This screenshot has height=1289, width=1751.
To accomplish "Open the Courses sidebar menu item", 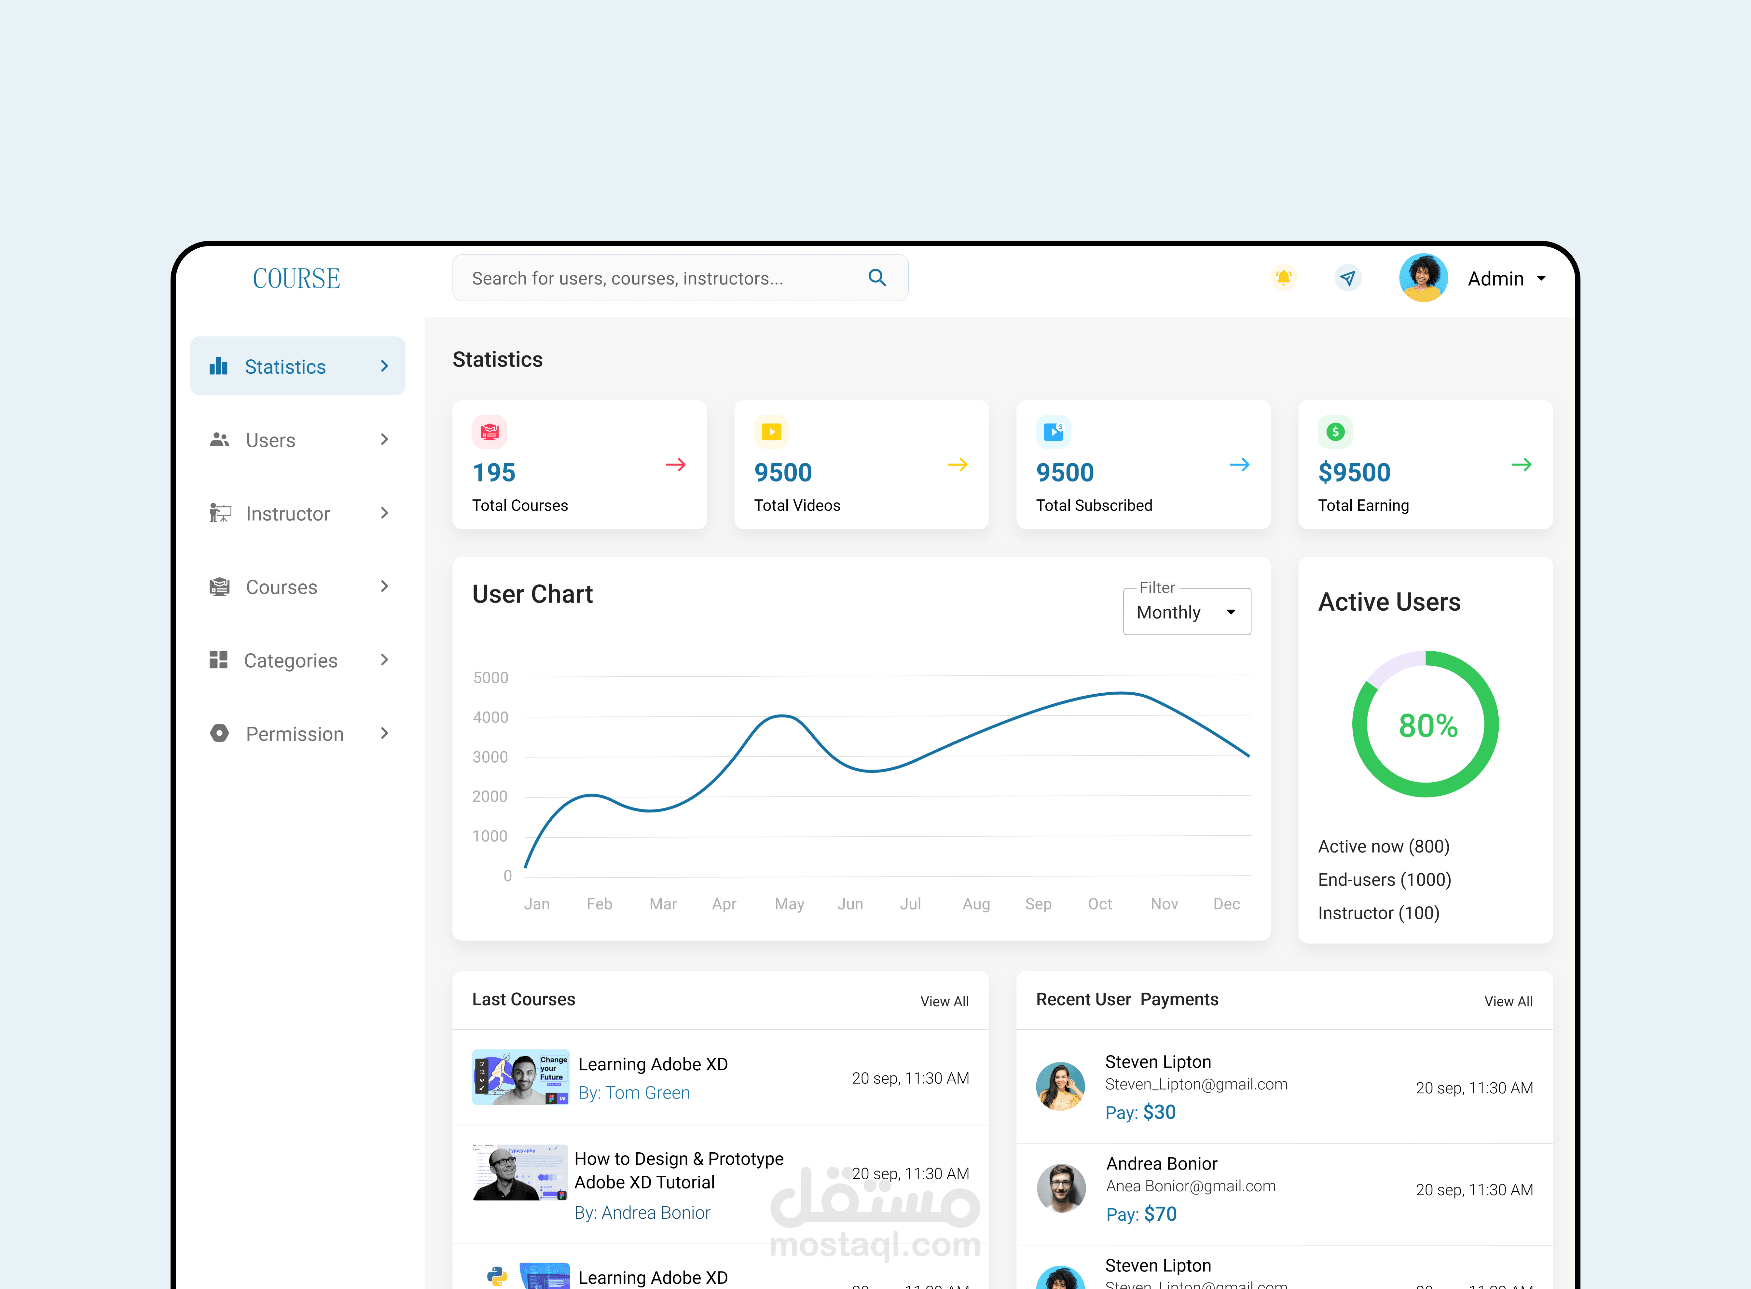I will point(282,587).
